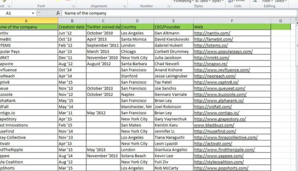
Task: Open the www.revfluence.com link
Action: 222,70
